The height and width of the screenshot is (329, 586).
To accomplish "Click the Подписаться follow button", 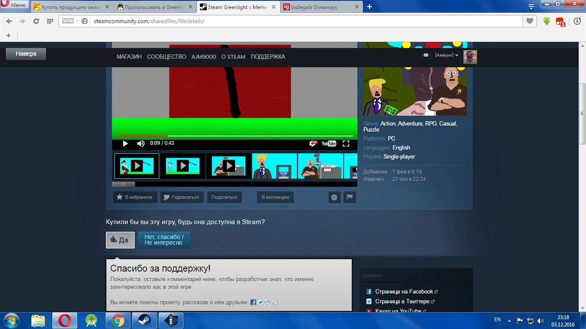I will [x=181, y=197].
